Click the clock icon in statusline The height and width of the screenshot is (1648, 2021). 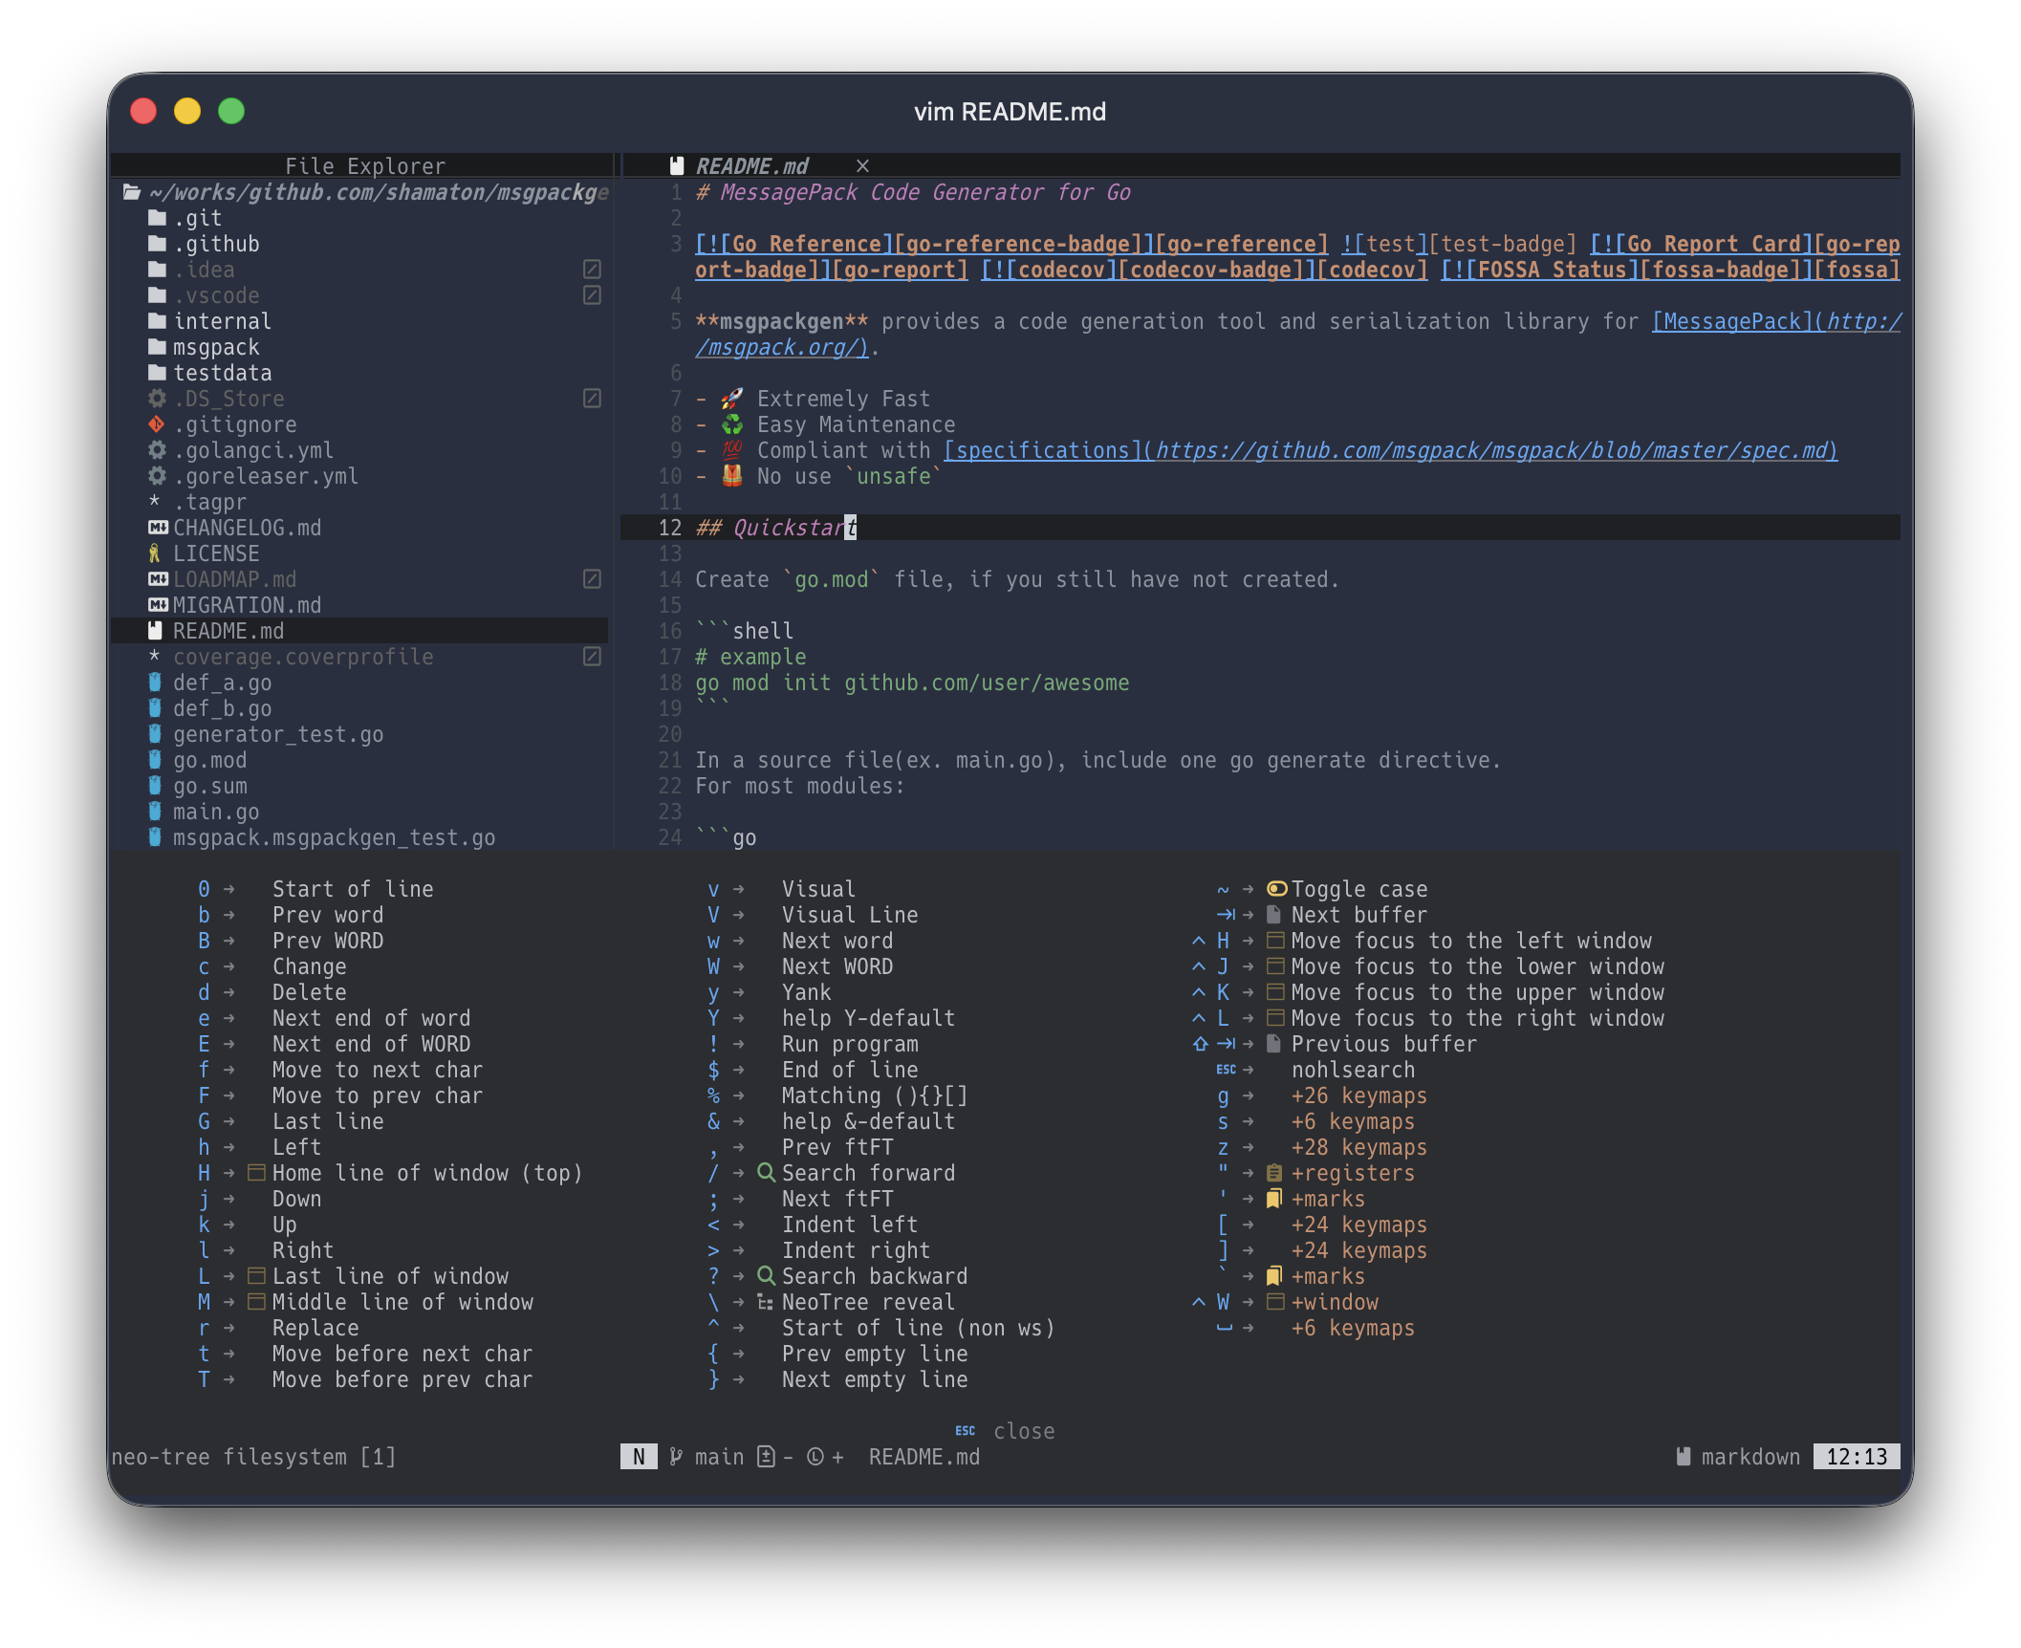coord(815,1457)
